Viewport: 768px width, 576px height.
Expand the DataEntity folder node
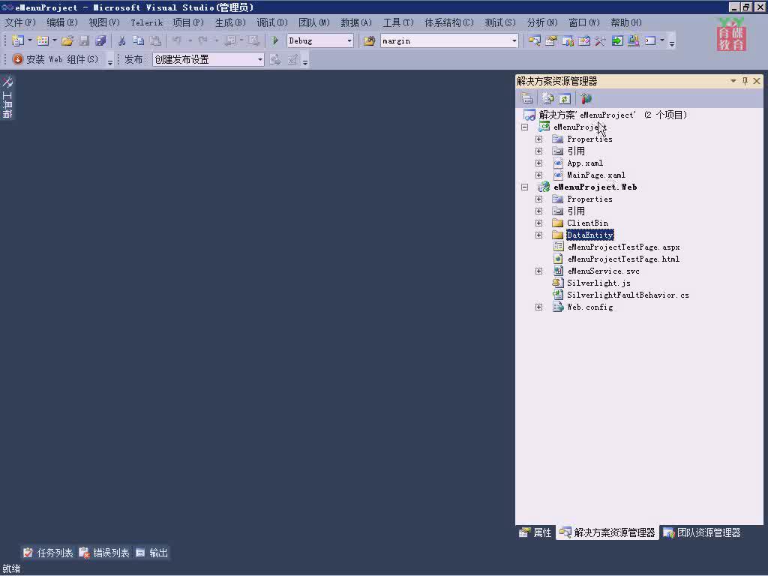(538, 235)
